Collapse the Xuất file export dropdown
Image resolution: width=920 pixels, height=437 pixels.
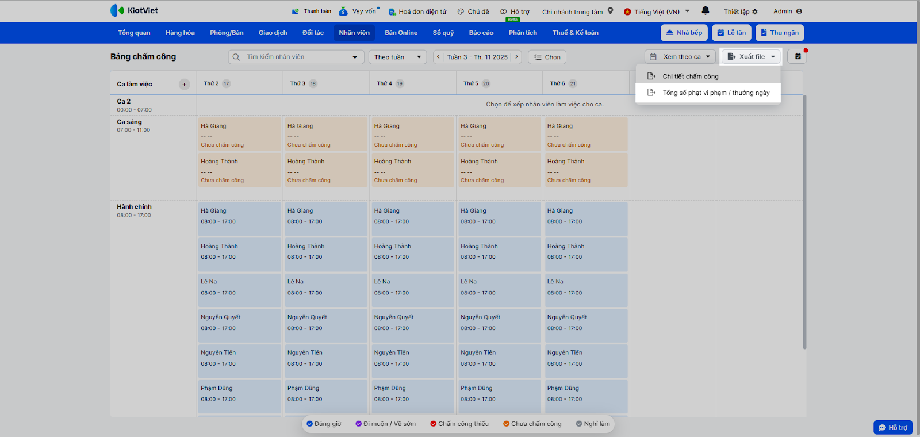click(x=752, y=56)
